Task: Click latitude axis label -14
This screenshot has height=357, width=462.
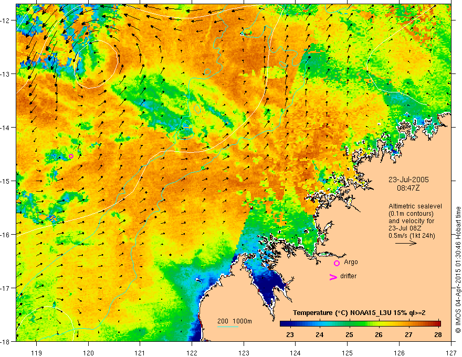Action: tap(6, 128)
